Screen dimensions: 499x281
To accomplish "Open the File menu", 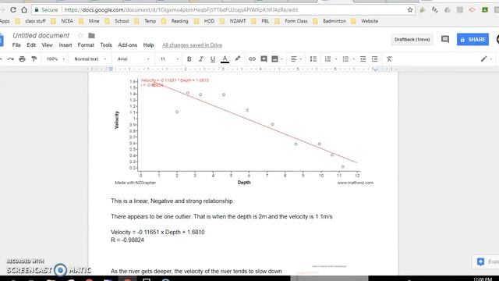I will 16,45.
